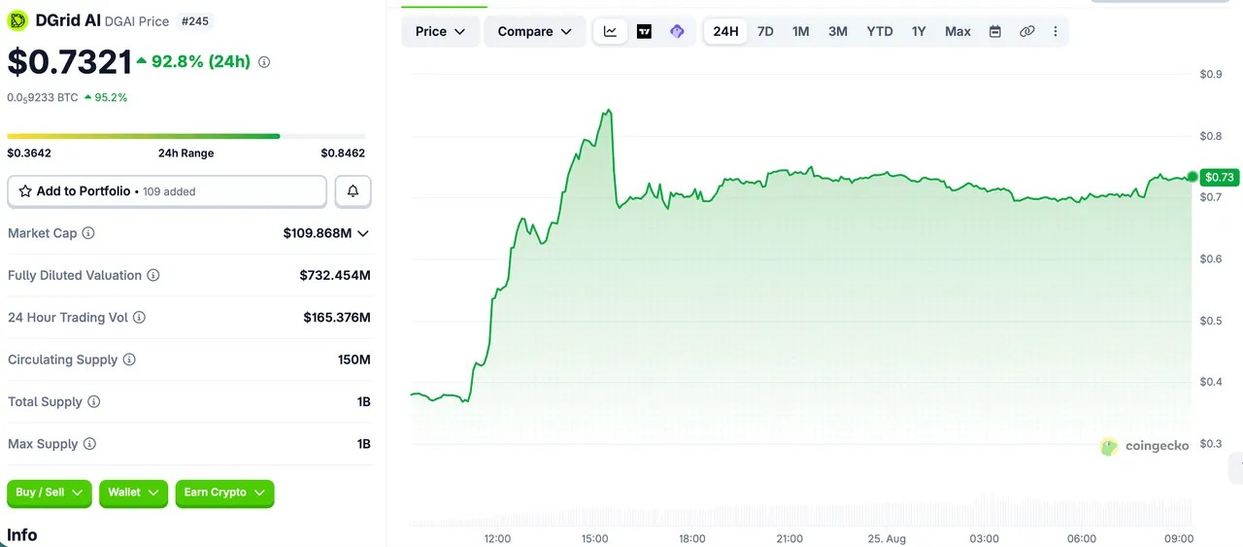The width and height of the screenshot is (1243, 547).
Task: Click the 25. Aug date axis label
Action: click(x=885, y=538)
